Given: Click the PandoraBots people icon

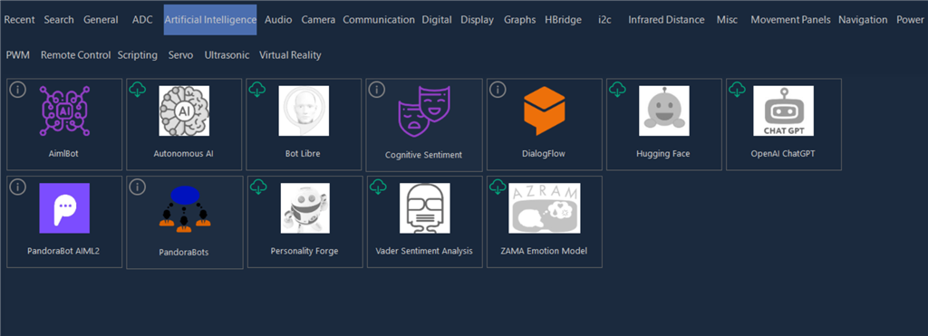Looking at the screenshot, I should click(185, 208).
